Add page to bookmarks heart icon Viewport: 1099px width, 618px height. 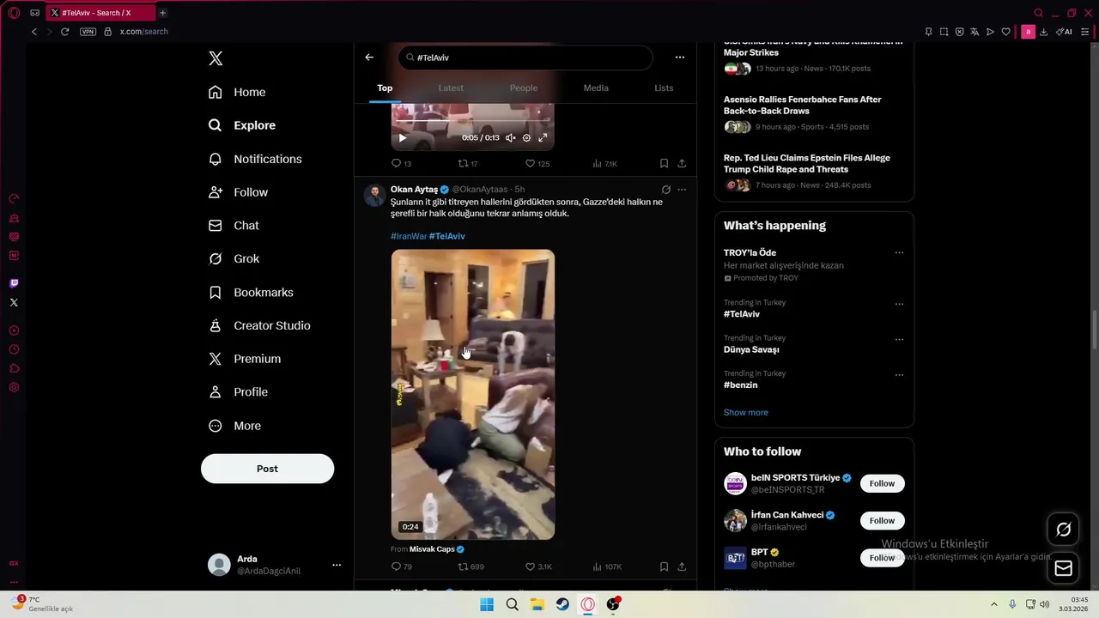coord(1005,32)
